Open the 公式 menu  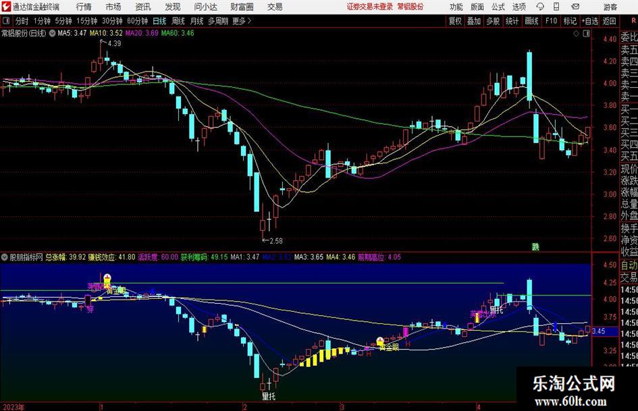click(498, 7)
